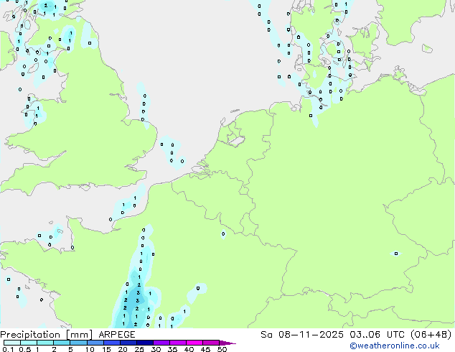This screenshot has width=455, height=352.
Task: Click the 'ARPEGE' model name
Action: click(x=117, y=335)
